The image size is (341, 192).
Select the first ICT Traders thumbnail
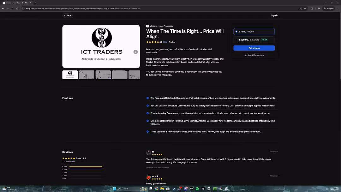[70, 75]
